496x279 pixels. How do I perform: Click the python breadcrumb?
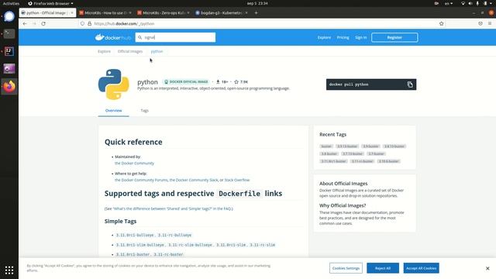pyautogui.click(x=157, y=51)
